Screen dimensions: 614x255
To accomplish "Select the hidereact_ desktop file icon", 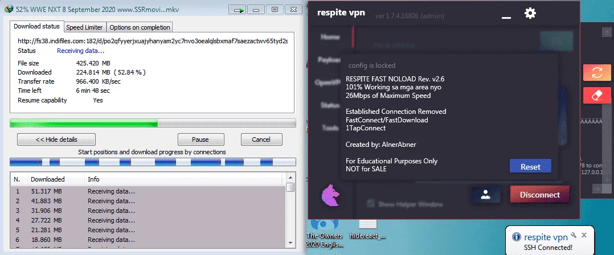I will pos(367,229).
